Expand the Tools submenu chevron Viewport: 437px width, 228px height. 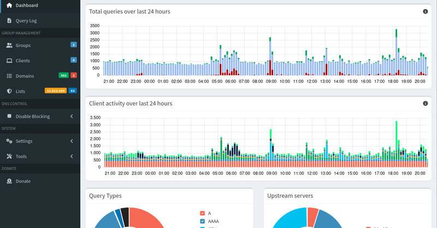coord(72,156)
